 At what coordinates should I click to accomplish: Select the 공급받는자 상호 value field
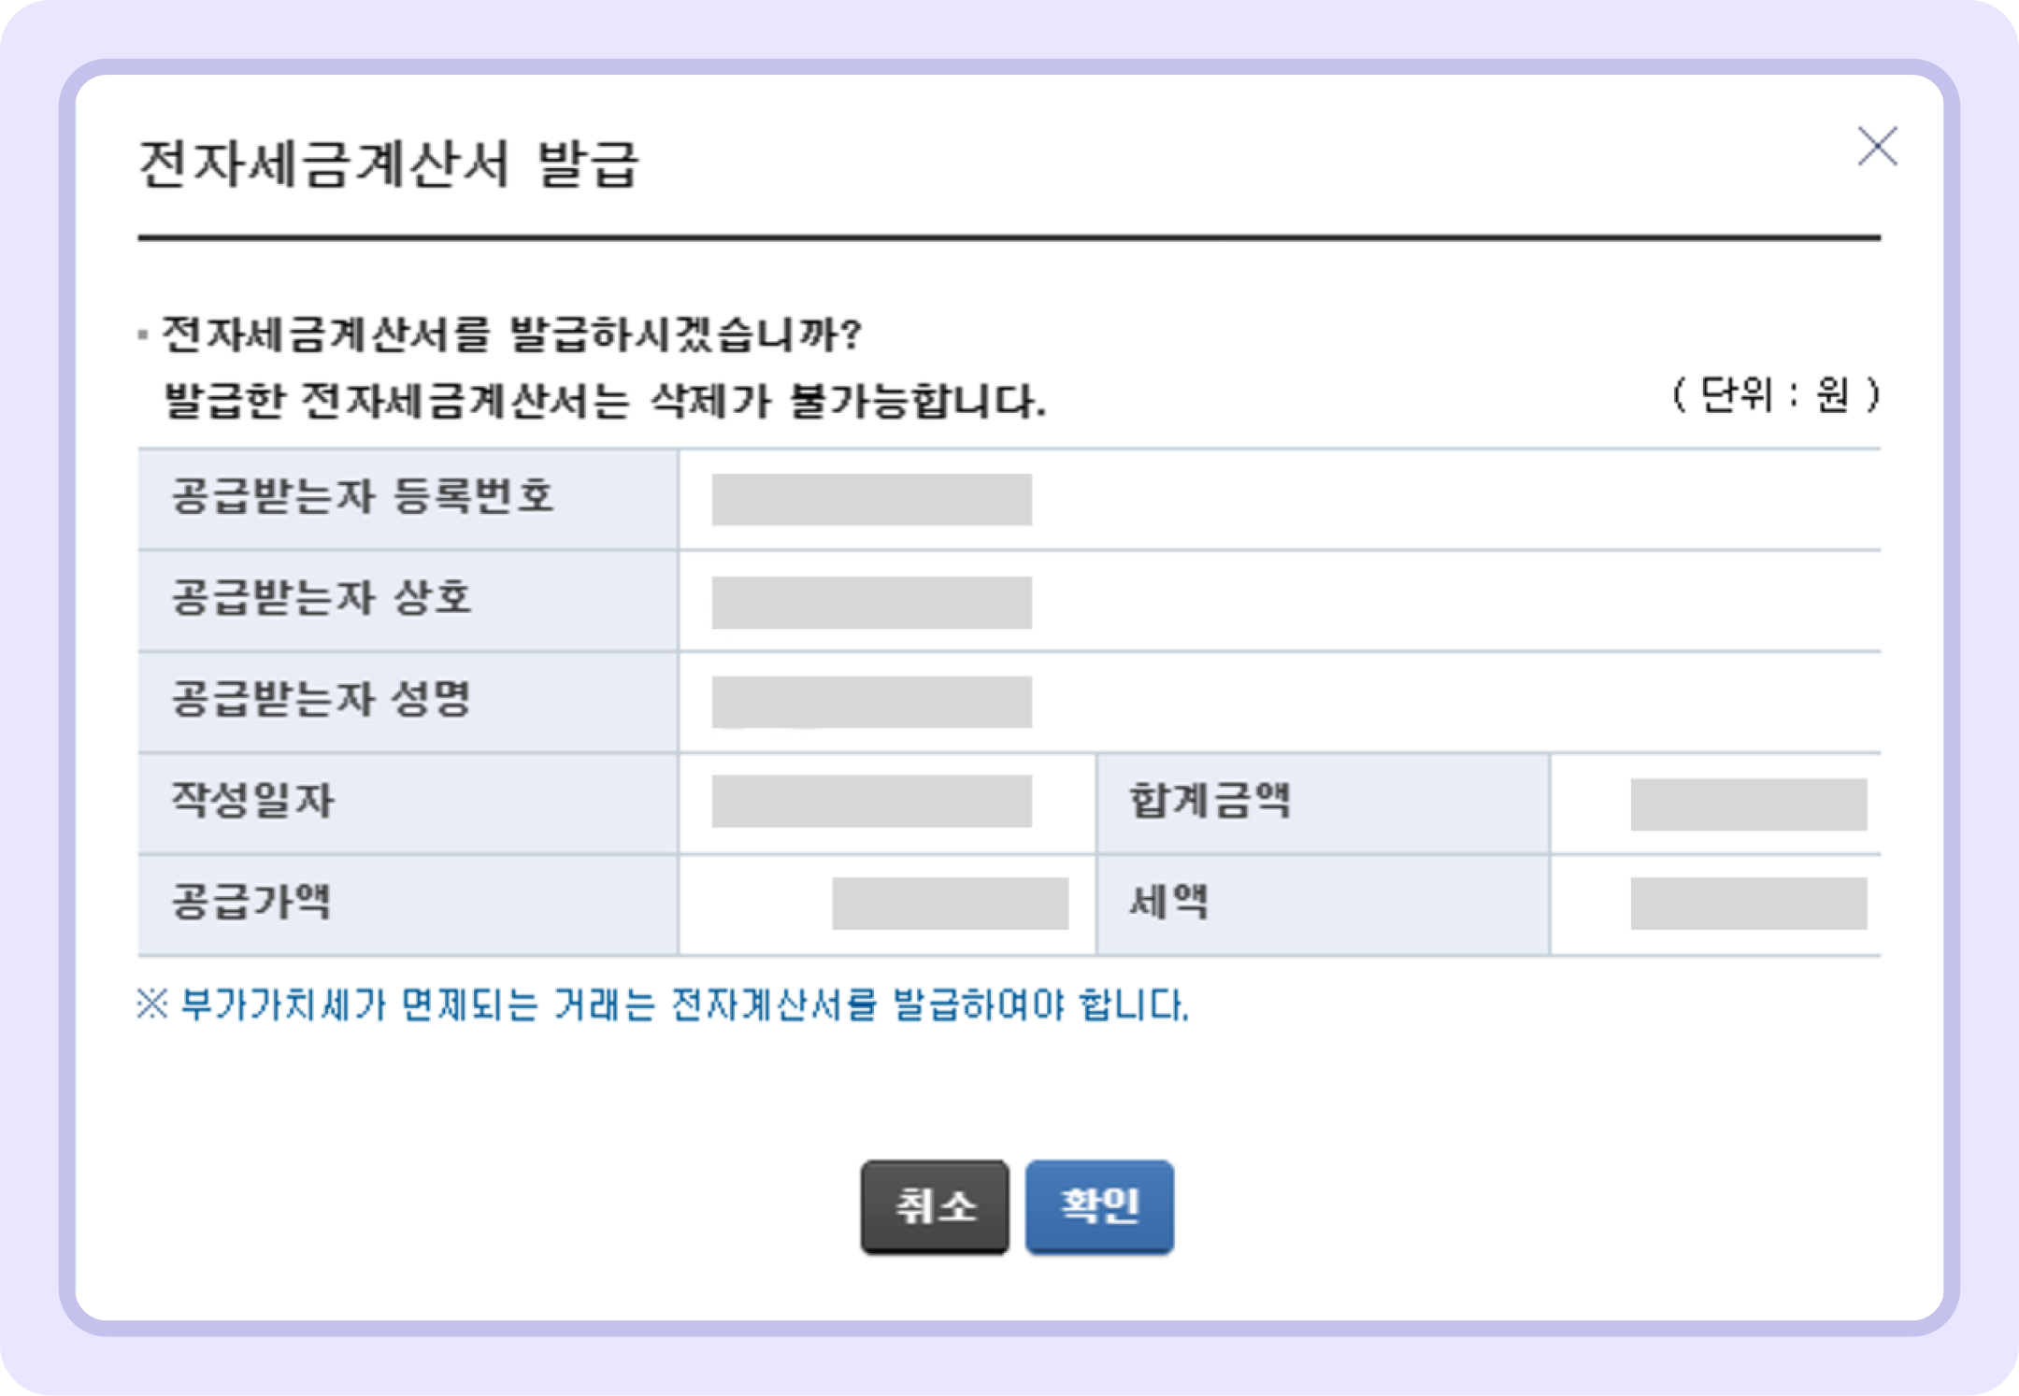point(874,601)
